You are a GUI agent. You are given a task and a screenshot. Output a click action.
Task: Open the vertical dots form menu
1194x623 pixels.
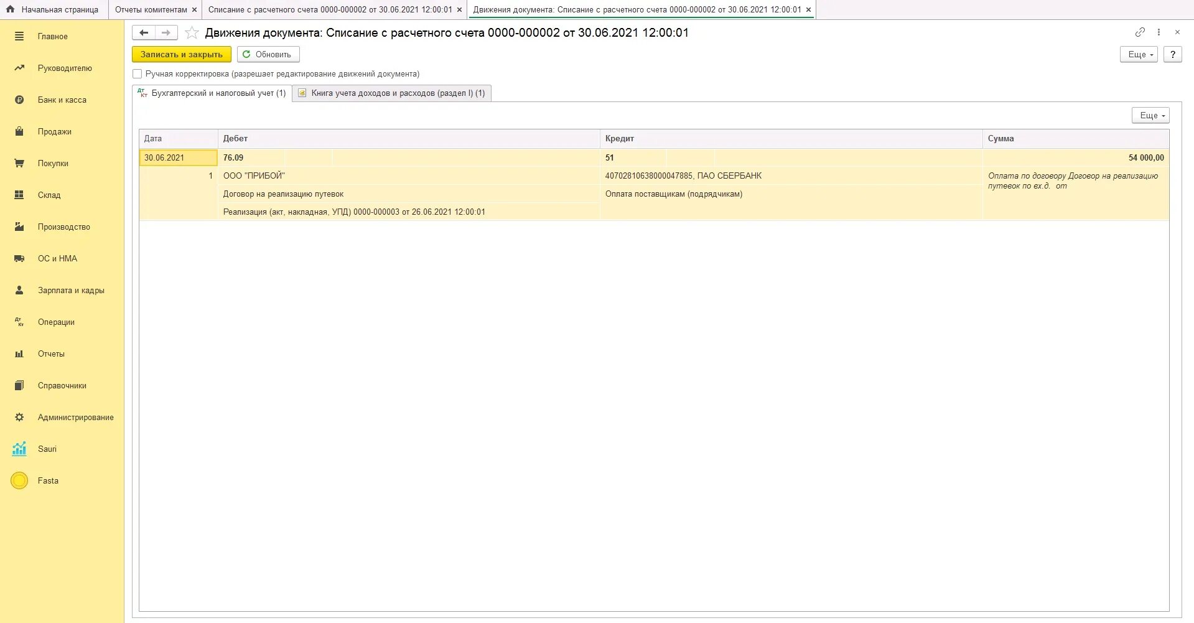tap(1159, 32)
